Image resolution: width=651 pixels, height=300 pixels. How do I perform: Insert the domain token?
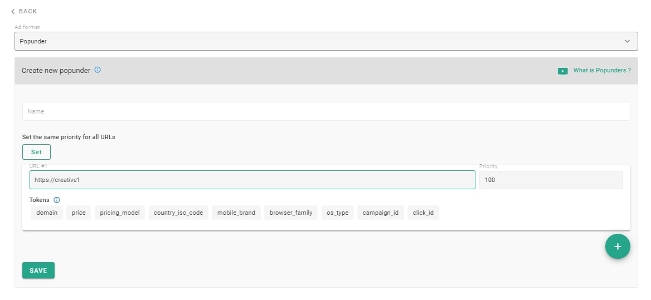(x=47, y=213)
